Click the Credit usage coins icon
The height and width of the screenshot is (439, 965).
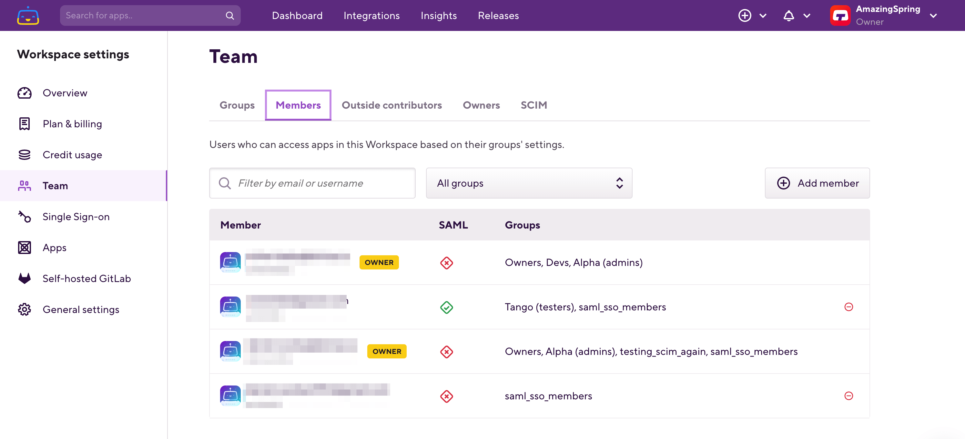24,155
